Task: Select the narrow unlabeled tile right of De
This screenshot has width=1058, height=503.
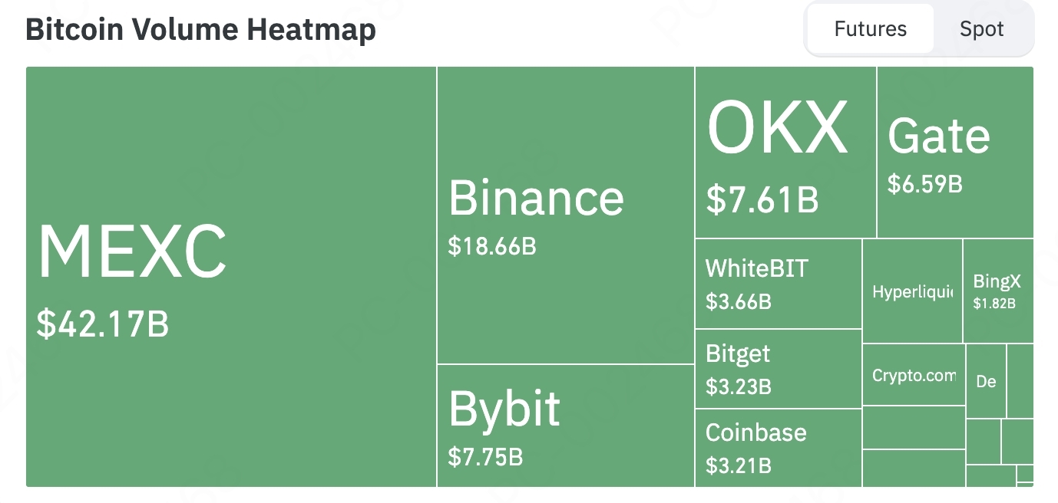Action: (1020, 381)
